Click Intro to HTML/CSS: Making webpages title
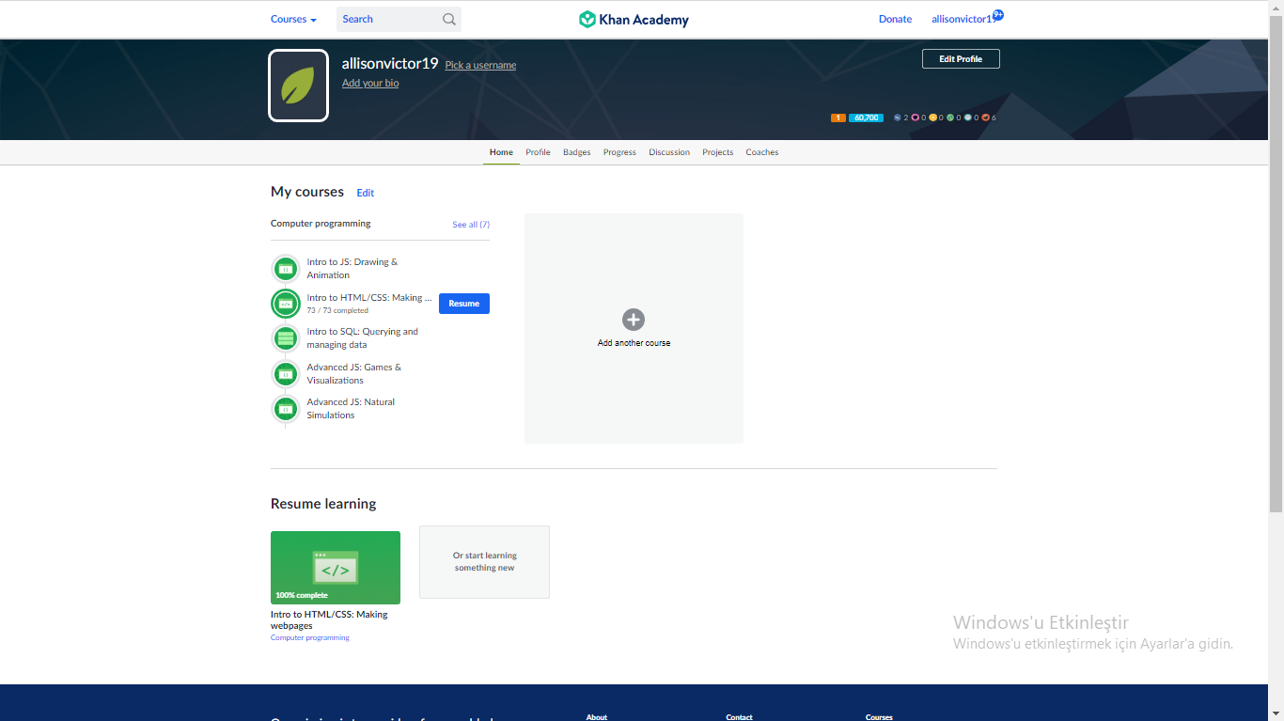1284x721 pixels. click(x=329, y=619)
